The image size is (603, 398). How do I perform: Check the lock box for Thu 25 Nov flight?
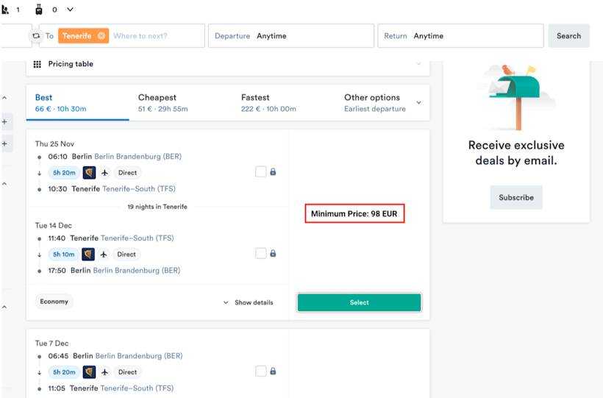coord(260,172)
